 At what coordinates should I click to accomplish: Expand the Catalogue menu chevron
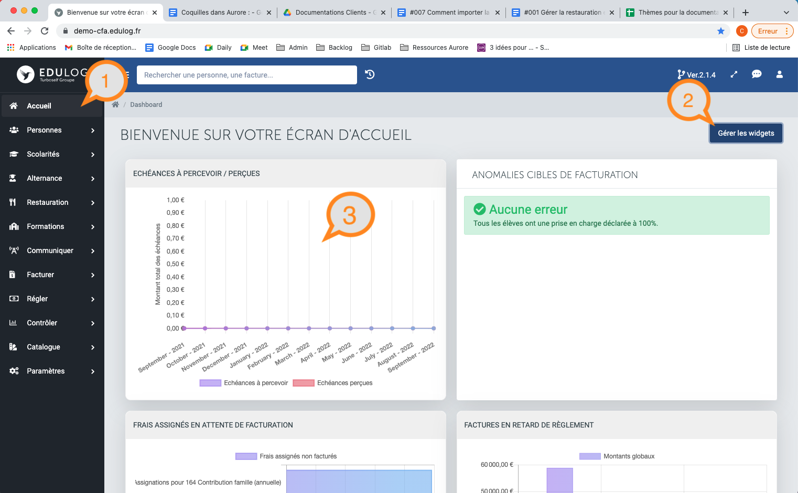[x=93, y=347]
